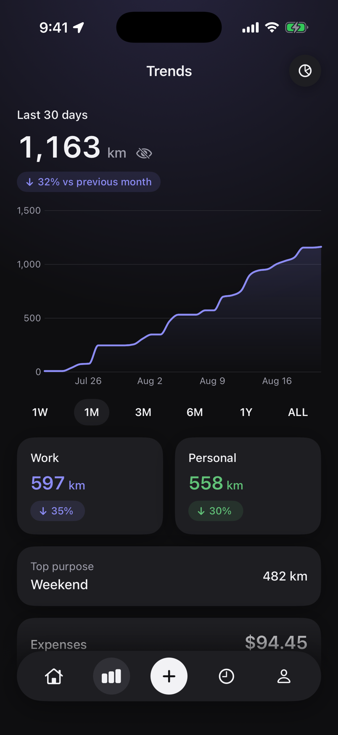Tap the plus button to add a trip

click(x=169, y=676)
